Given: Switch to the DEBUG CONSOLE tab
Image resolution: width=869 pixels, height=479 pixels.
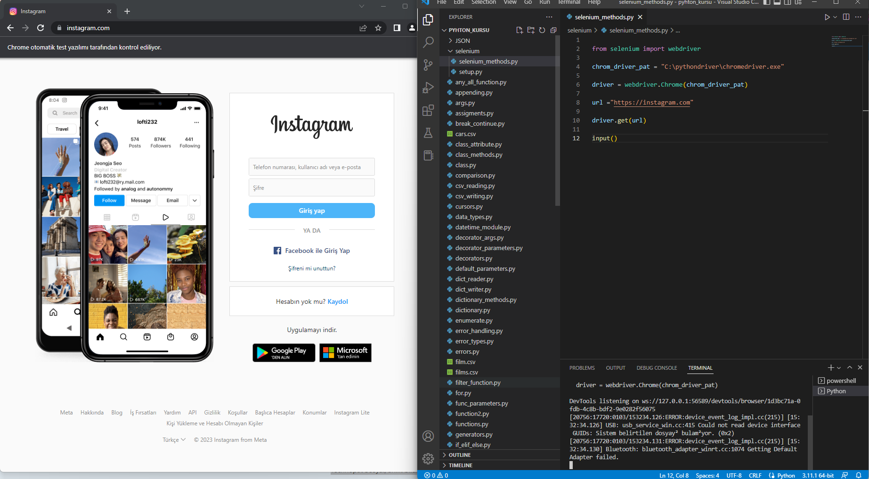Looking at the screenshot, I should (x=657, y=368).
